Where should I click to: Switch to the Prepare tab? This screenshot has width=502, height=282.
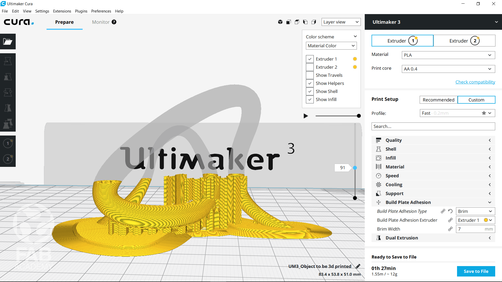coord(64,22)
